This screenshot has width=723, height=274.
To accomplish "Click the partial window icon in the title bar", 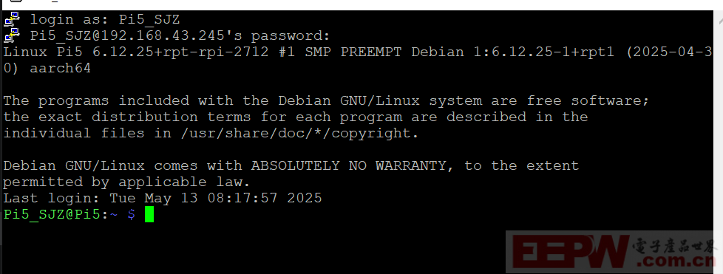I will (x=16, y=1).
